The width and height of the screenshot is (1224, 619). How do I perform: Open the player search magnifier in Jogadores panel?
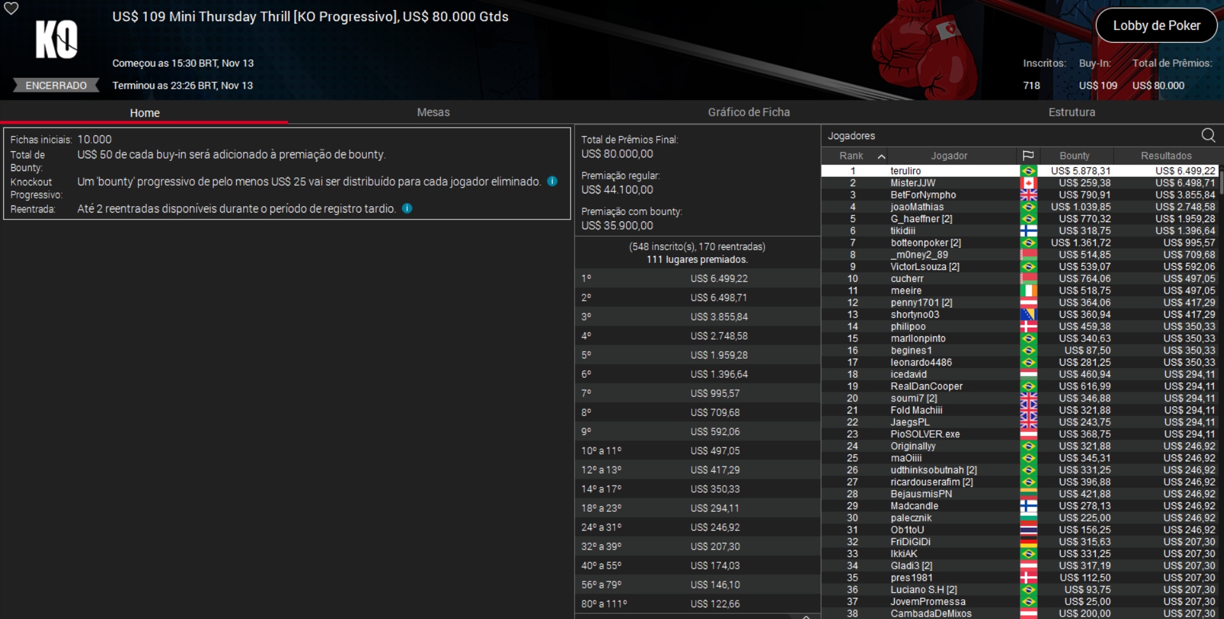pyautogui.click(x=1208, y=135)
